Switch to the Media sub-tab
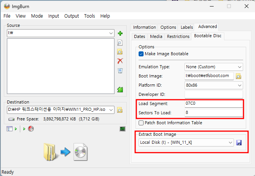Image resolution: width=255 pixels, height=176 pixels. coord(156,36)
